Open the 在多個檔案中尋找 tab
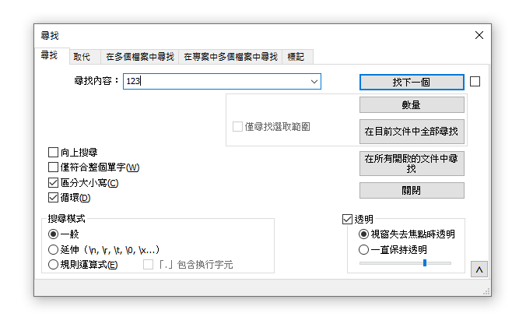Screen dimensions: 526x331 139,57
